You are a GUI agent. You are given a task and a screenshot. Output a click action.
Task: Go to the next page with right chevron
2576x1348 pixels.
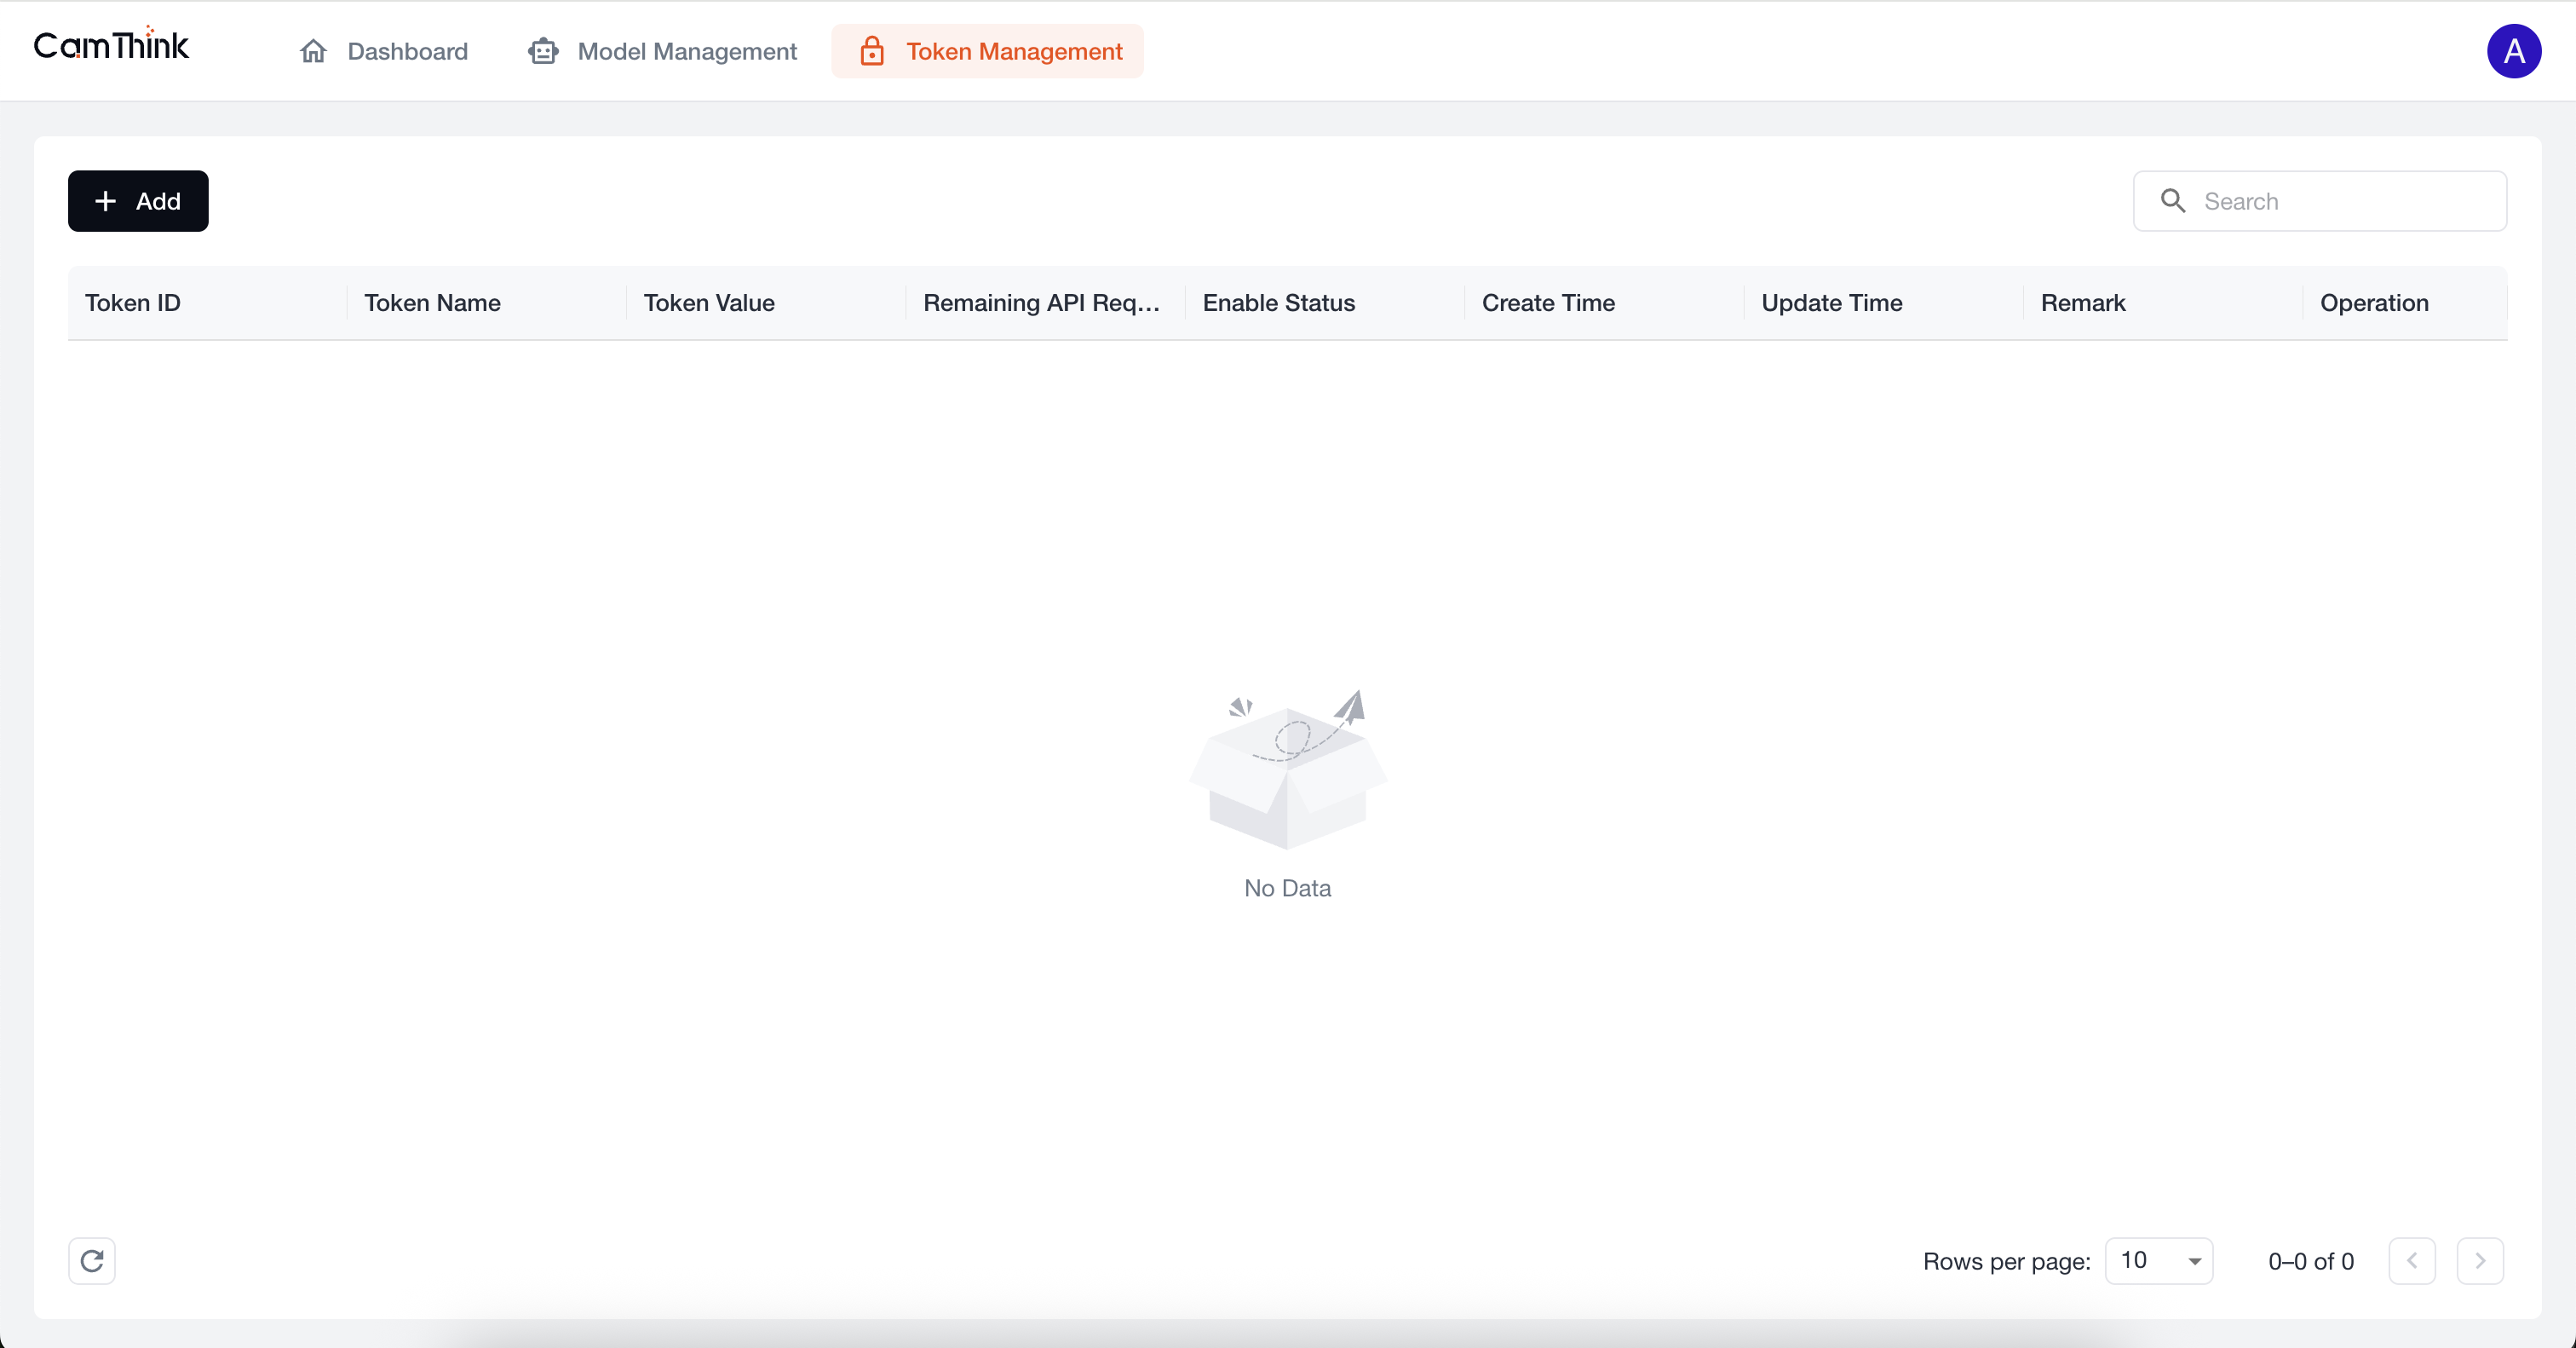point(2481,1261)
